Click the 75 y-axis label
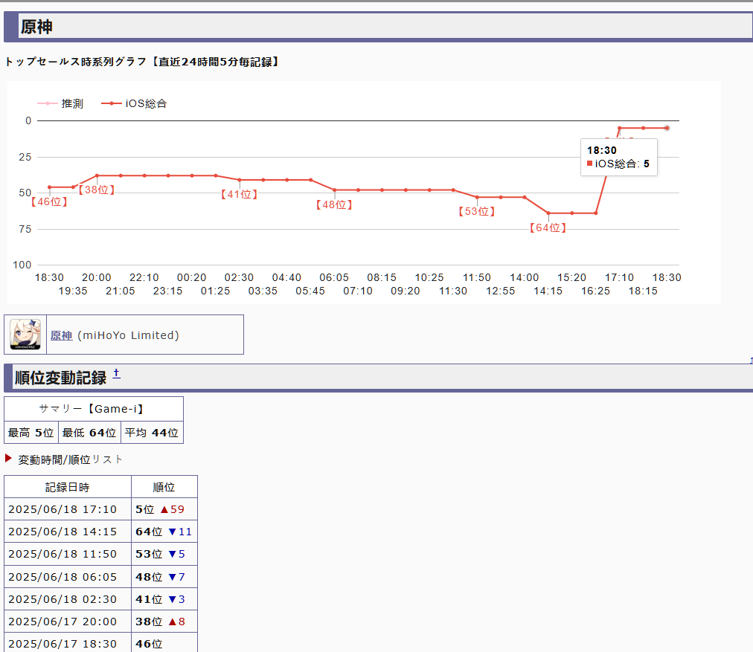 (x=25, y=229)
